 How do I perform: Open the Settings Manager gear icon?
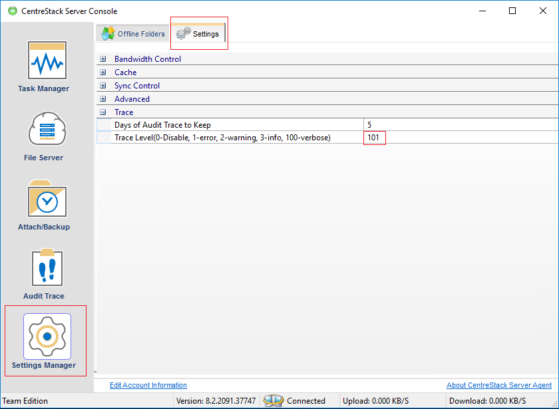point(47,337)
